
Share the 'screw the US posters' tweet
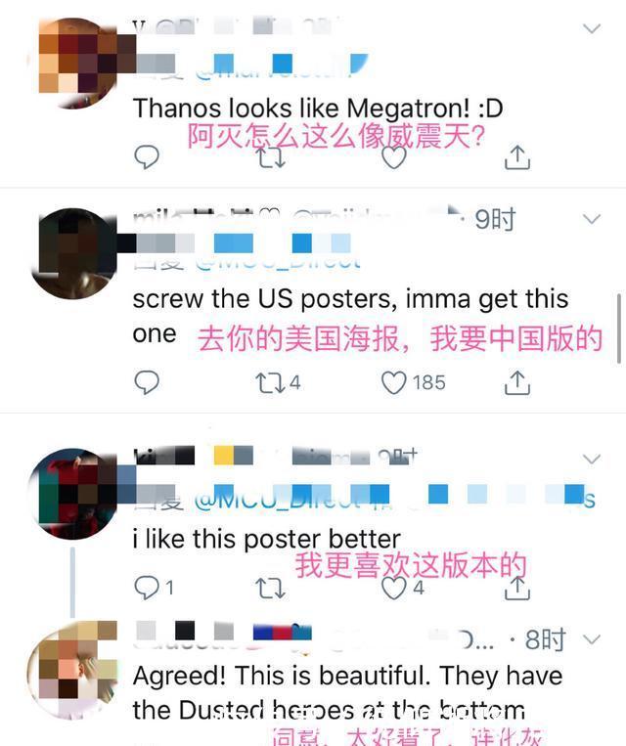click(x=517, y=382)
